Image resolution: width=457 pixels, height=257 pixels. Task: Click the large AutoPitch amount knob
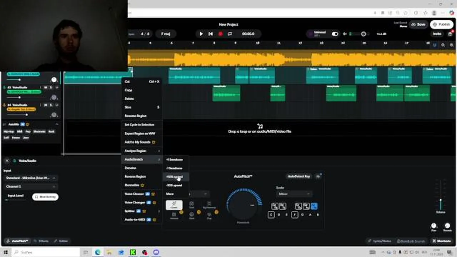pos(243,205)
